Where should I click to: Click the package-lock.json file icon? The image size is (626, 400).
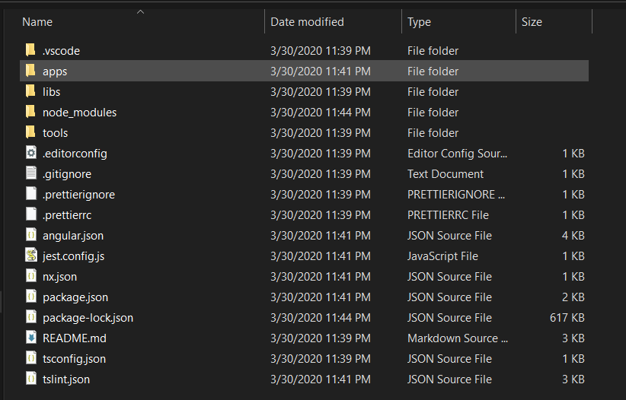click(30, 317)
